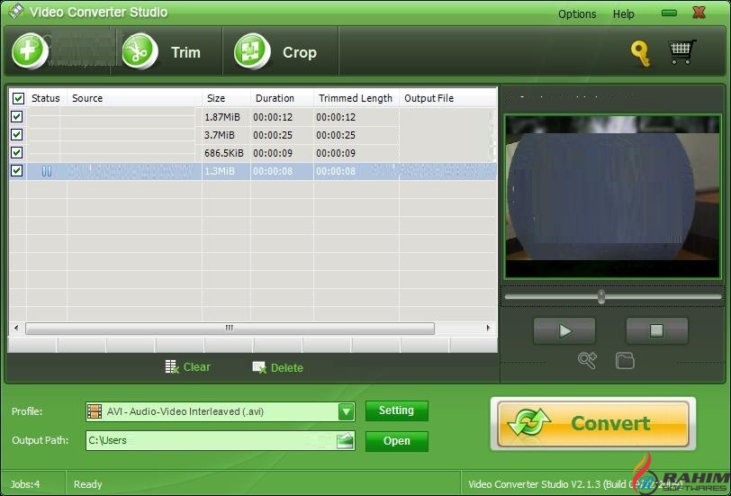Click the Ready status text
This screenshot has width=731, height=496.
[87, 484]
